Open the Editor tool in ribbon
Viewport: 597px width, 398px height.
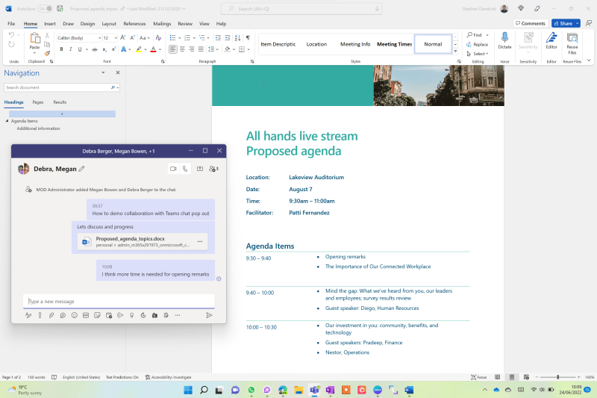pos(551,40)
